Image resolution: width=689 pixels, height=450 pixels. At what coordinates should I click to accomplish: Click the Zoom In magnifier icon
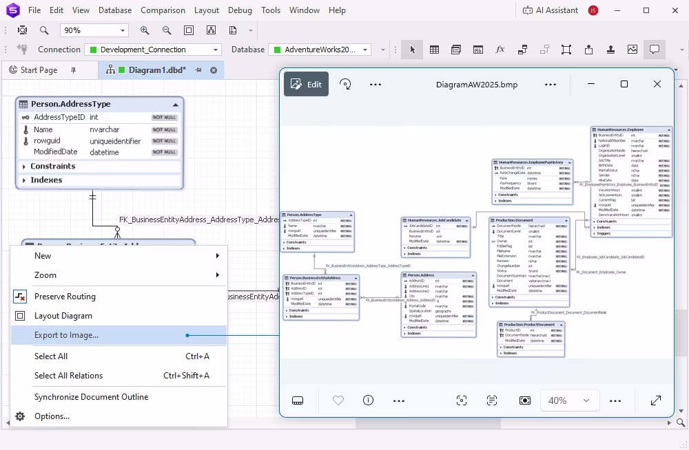pyautogui.click(x=145, y=30)
